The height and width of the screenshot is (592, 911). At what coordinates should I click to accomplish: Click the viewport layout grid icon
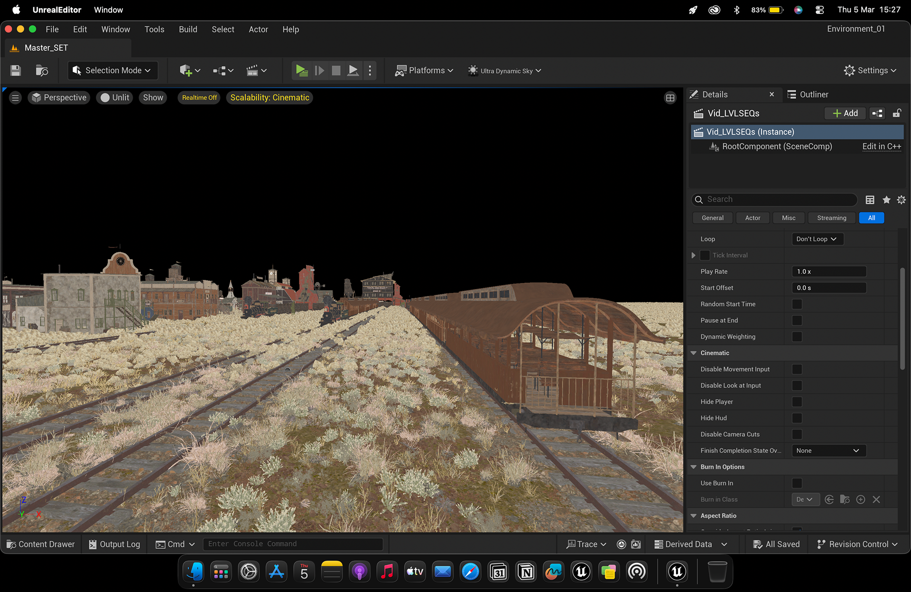tap(670, 98)
